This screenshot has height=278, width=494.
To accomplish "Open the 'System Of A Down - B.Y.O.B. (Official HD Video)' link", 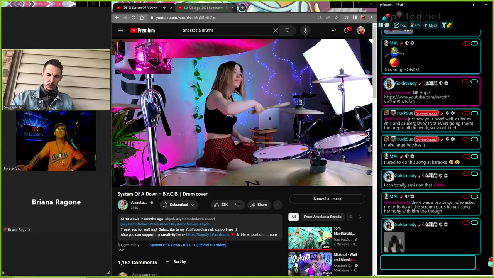I will (188, 245).
